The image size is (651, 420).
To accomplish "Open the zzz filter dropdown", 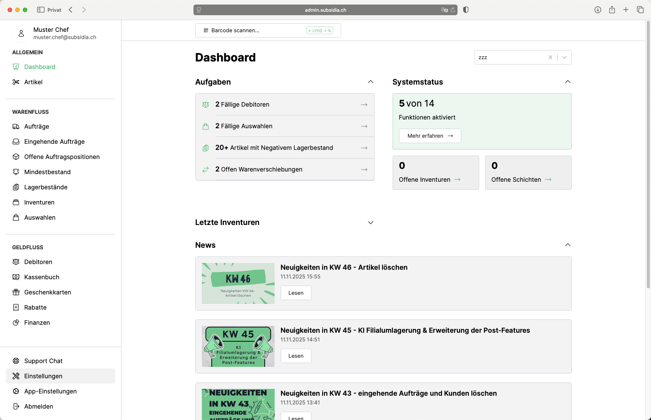I will pos(564,57).
